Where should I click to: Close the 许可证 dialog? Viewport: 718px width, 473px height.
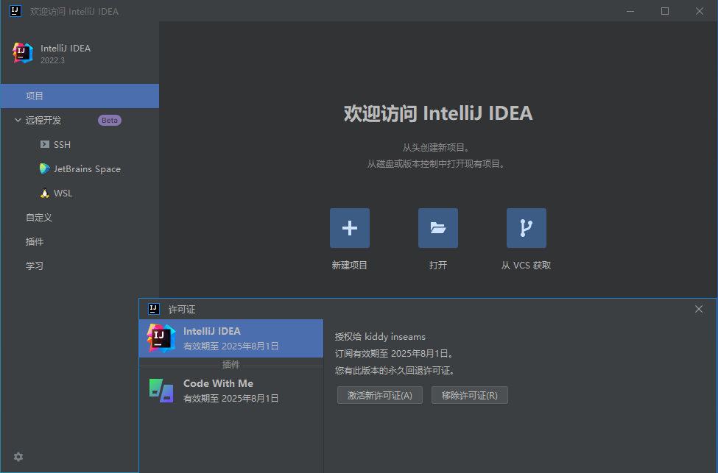pyautogui.click(x=699, y=309)
